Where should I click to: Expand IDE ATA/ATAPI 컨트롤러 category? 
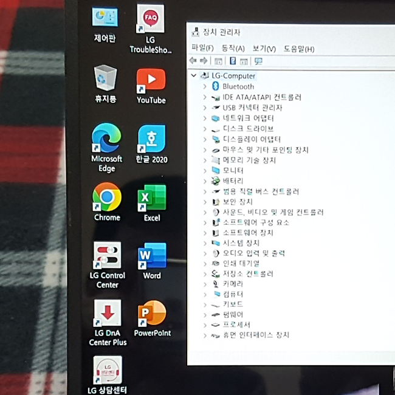[205, 97]
